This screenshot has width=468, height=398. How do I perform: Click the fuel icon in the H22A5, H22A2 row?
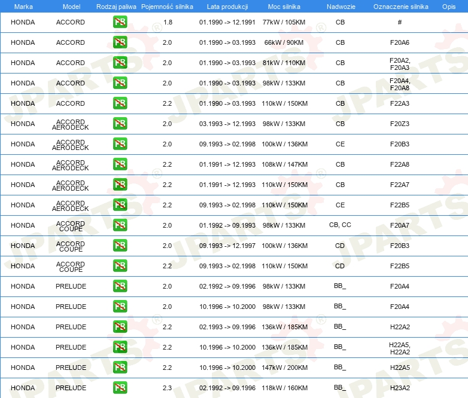[120, 347]
